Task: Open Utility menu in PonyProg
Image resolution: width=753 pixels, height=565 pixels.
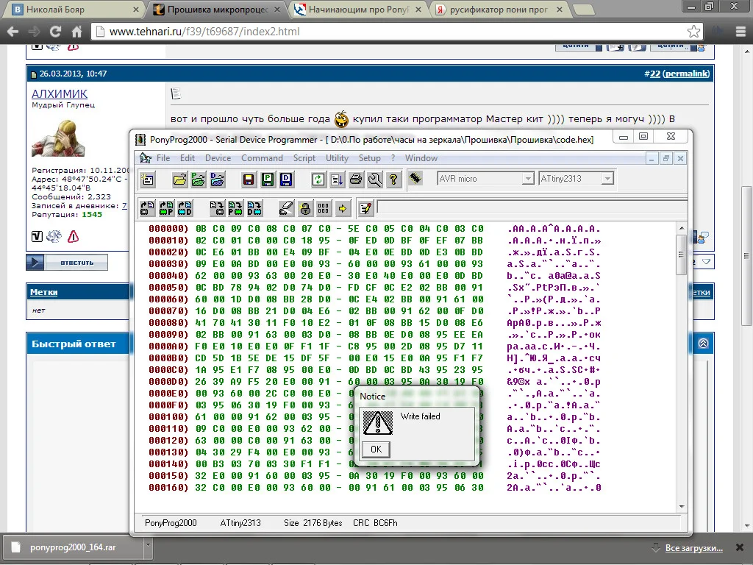Action: tap(337, 158)
